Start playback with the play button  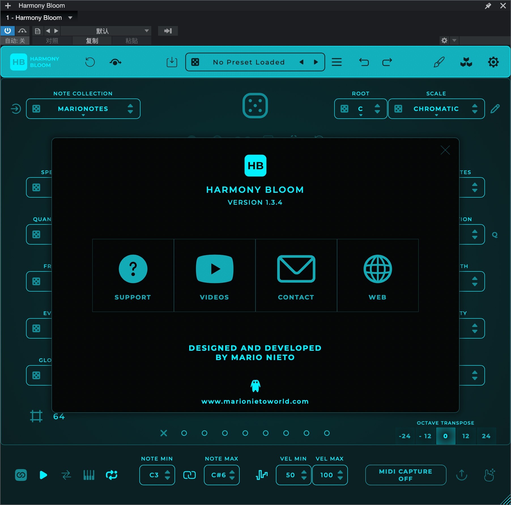coord(43,475)
